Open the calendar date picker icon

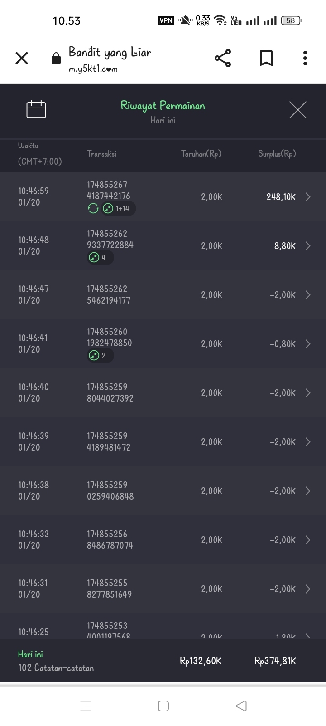(36, 109)
